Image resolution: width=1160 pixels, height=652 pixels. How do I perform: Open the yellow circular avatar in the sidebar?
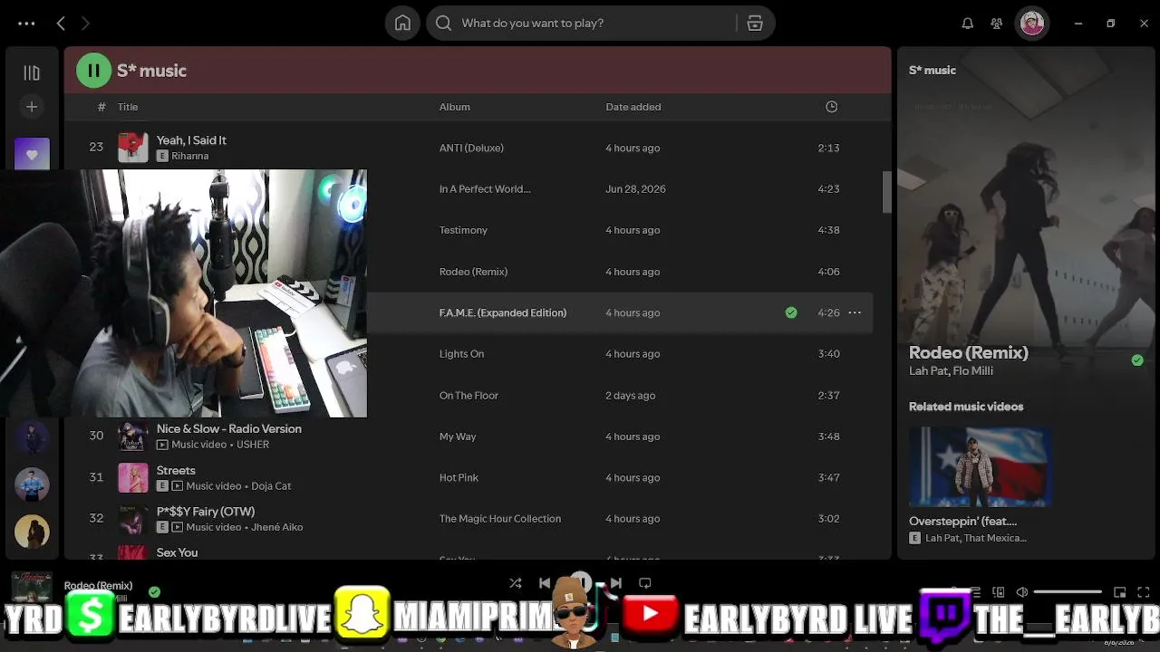click(x=32, y=532)
